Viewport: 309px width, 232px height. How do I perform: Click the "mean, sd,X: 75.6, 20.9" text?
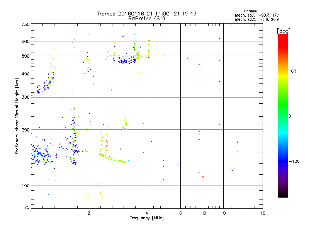pyautogui.click(x=256, y=19)
